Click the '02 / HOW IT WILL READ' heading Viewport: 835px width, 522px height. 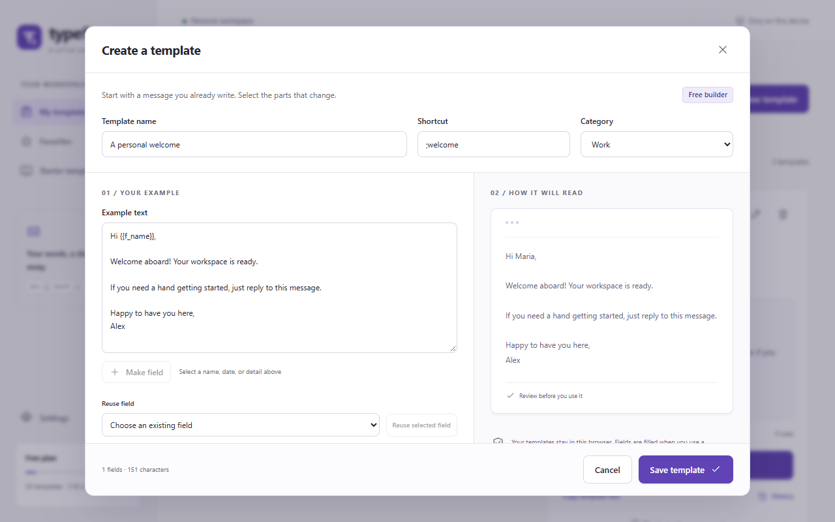(537, 193)
